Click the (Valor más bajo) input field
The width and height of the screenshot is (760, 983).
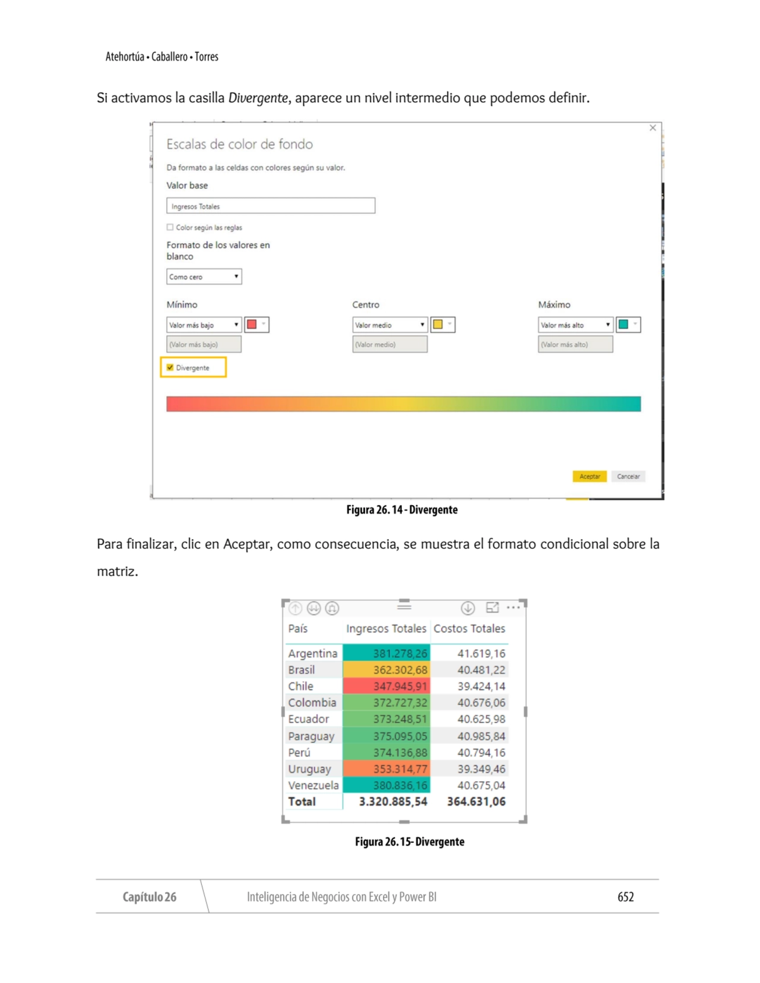(204, 344)
